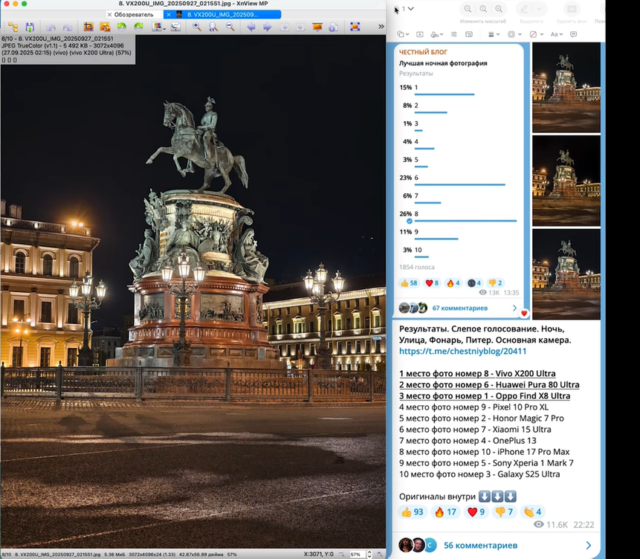Rotate the image counter-clockwise
This screenshot has width=640, height=559.
click(x=121, y=27)
